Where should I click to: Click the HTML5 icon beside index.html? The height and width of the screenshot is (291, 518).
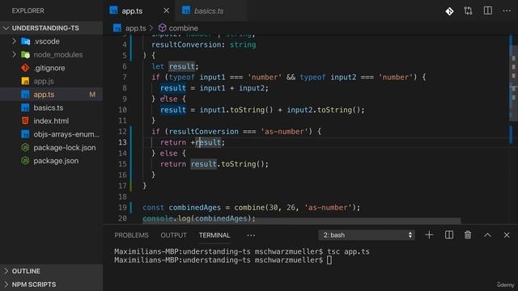pyautogui.click(x=25, y=120)
